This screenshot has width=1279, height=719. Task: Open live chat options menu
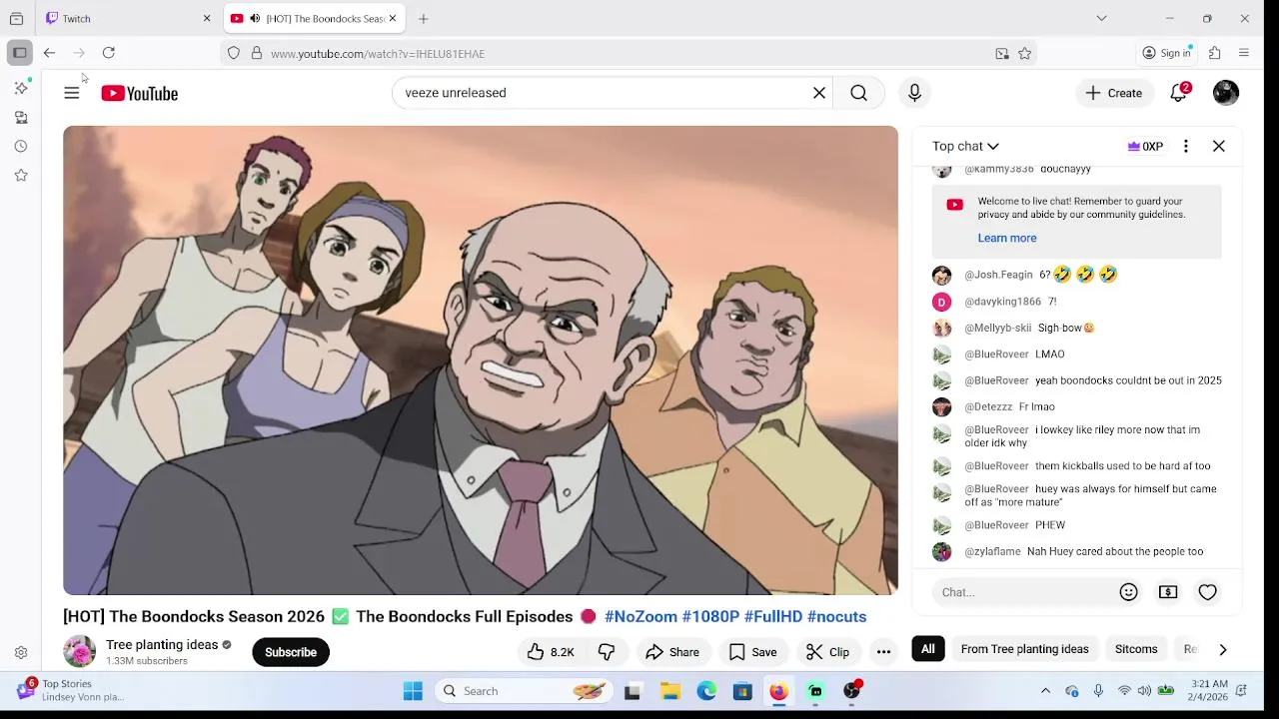click(1186, 146)
